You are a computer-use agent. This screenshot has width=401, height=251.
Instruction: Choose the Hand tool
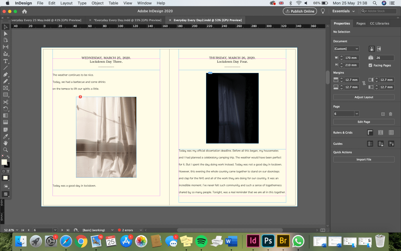5,143
